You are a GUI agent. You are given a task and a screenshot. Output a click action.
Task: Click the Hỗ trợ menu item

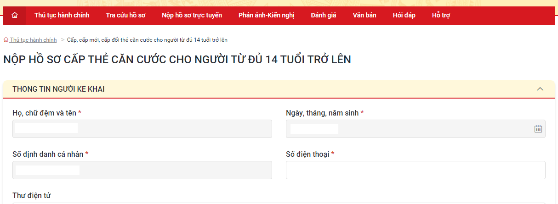[x=441, y=16]
